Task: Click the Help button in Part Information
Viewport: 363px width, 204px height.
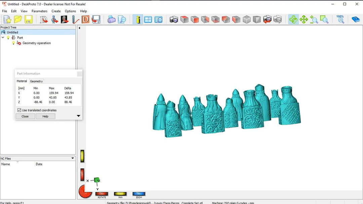Action: (x=45, y=116)
